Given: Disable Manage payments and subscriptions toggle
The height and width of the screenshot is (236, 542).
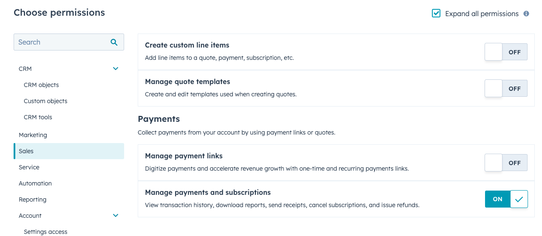Looking at the screenshot, I should [506, 199].
